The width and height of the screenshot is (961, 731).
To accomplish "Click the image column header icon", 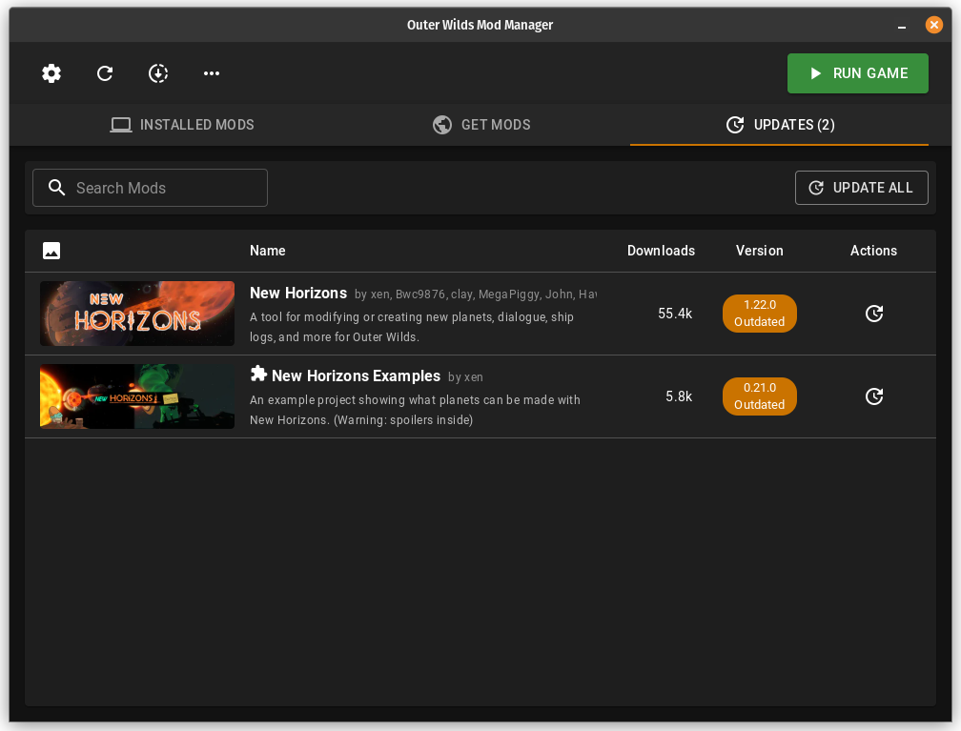I will tap(51, 251).
